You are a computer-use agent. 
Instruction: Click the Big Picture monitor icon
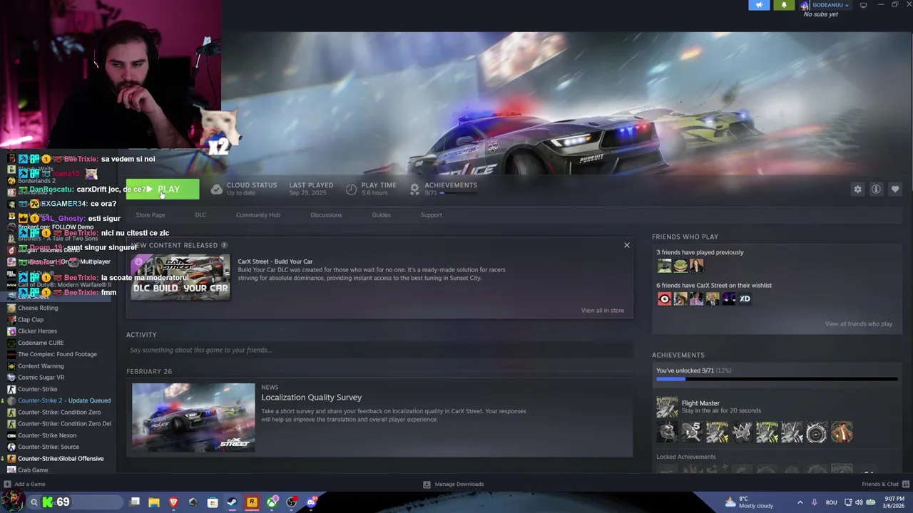(863, 5)
